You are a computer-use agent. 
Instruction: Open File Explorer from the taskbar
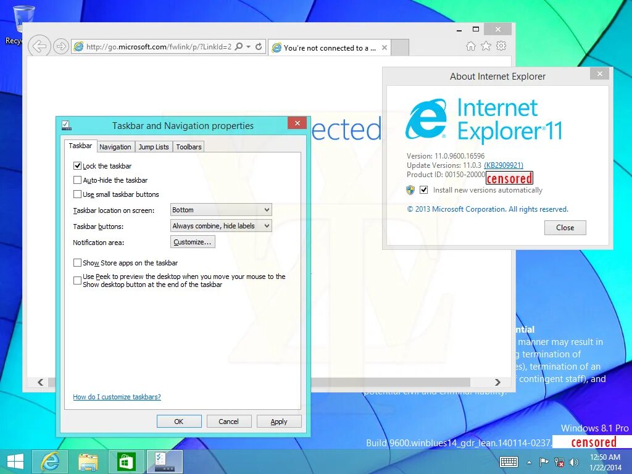[88, 461]
